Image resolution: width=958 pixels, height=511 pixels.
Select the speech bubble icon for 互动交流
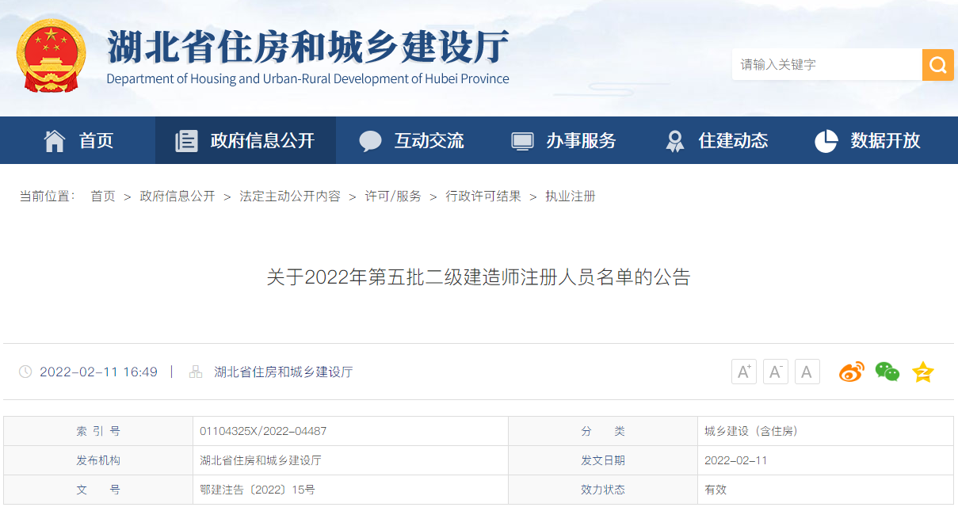tap(371, 139)
